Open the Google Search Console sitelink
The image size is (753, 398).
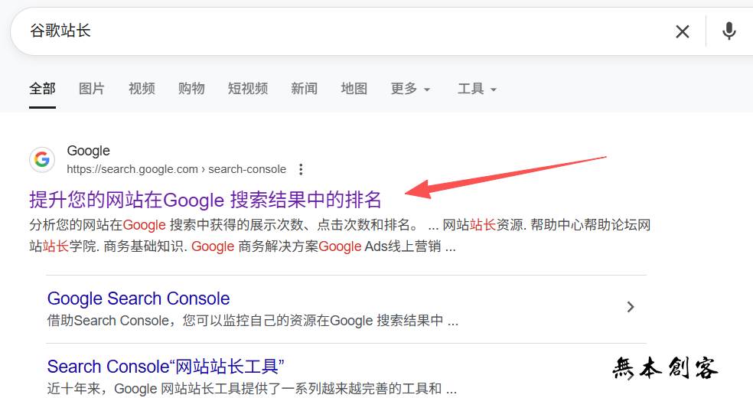(x=139, y=298)
